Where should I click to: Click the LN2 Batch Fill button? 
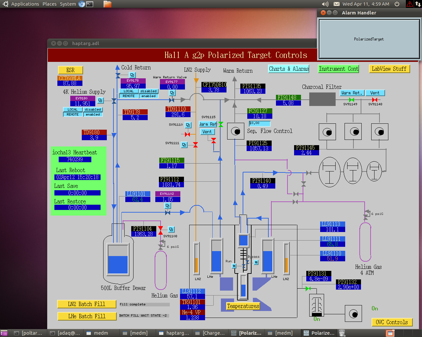tap(87, 304)
